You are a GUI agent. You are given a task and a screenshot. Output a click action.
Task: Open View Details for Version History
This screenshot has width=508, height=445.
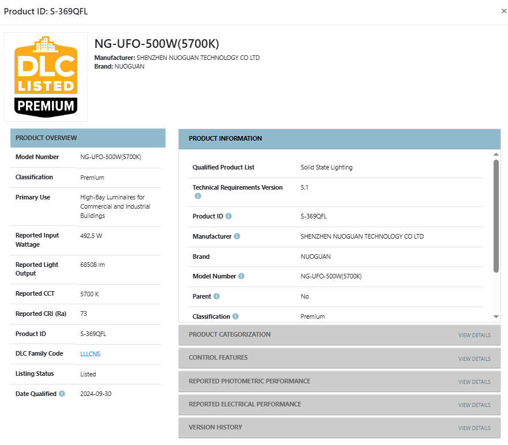pos(475,428)
